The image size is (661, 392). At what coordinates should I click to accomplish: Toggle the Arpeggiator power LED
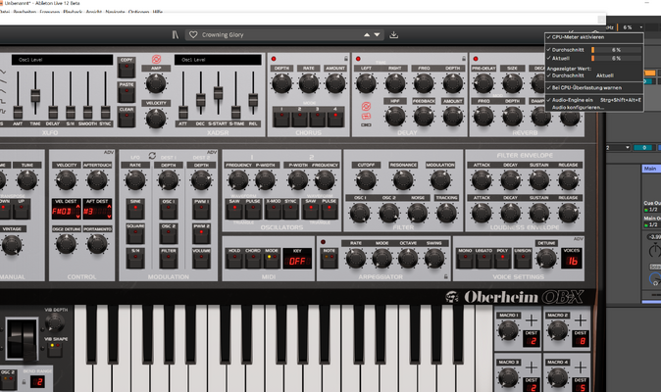324,242
